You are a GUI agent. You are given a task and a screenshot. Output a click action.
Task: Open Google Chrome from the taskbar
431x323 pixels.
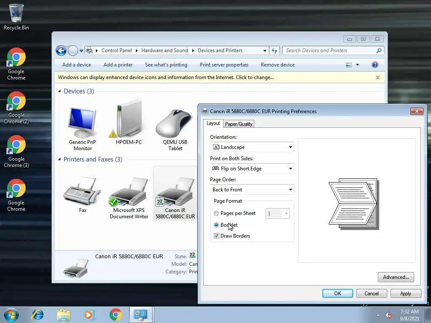tap(115, 315)
